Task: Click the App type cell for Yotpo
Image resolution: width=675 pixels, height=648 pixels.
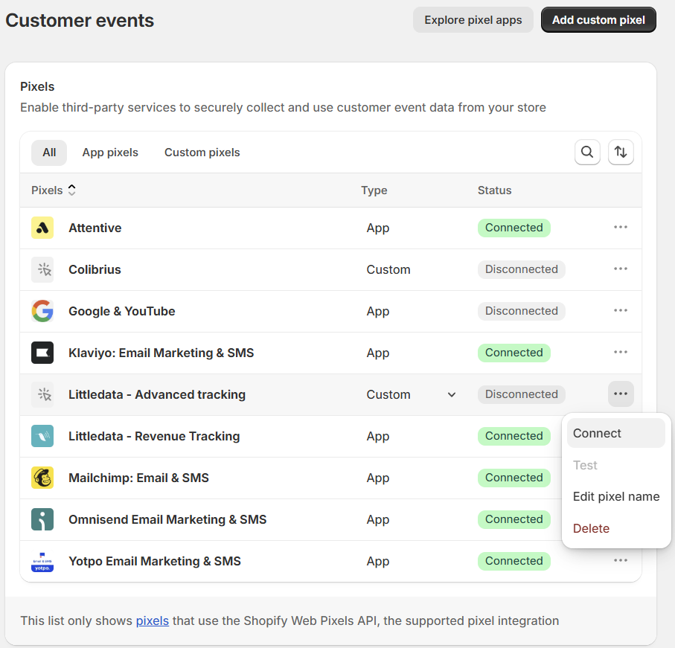Action: (378, 562)
